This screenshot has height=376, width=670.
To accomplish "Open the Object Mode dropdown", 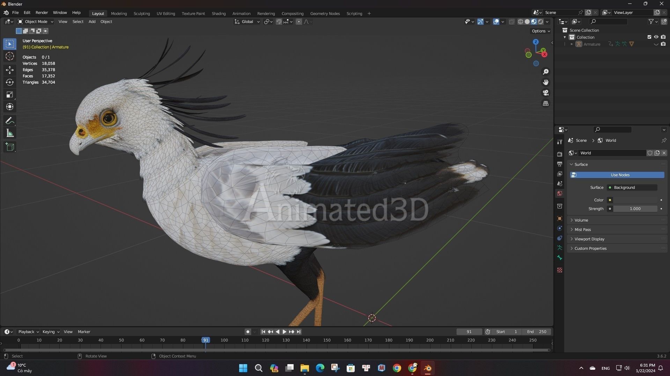I will point(36,22).
